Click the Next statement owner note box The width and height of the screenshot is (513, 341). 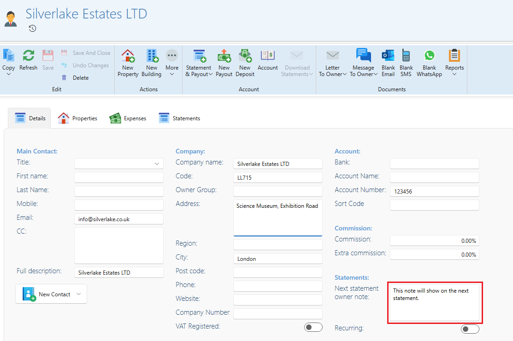pos(435,303)
